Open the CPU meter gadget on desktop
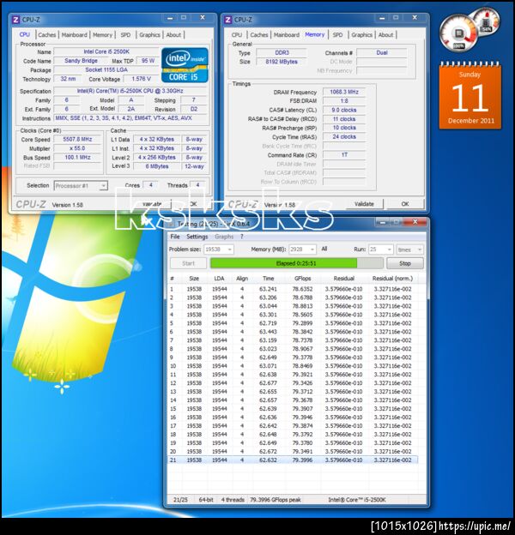Image resolution: width=515 pixels, height=535 pixels. click(x=458, y=33)
